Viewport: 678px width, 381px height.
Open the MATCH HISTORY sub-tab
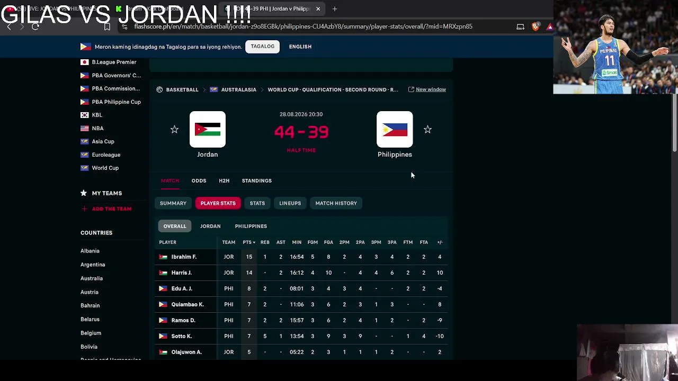click(x=336, y=203)
